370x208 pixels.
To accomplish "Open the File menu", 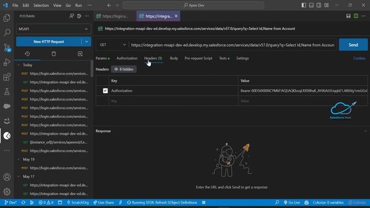I will coord(15,5).
